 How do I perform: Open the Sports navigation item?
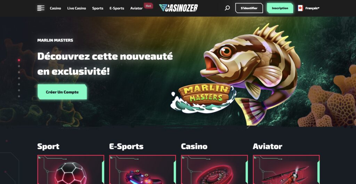click(98, 8)
